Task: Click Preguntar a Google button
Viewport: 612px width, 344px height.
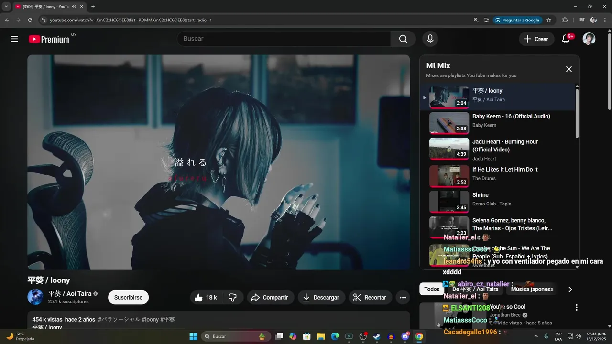Action: click(x=517, y=20)
